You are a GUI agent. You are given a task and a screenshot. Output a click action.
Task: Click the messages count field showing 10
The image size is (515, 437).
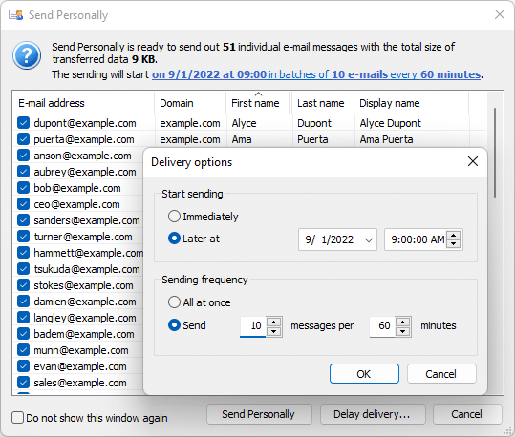click(x=252, y=325)
